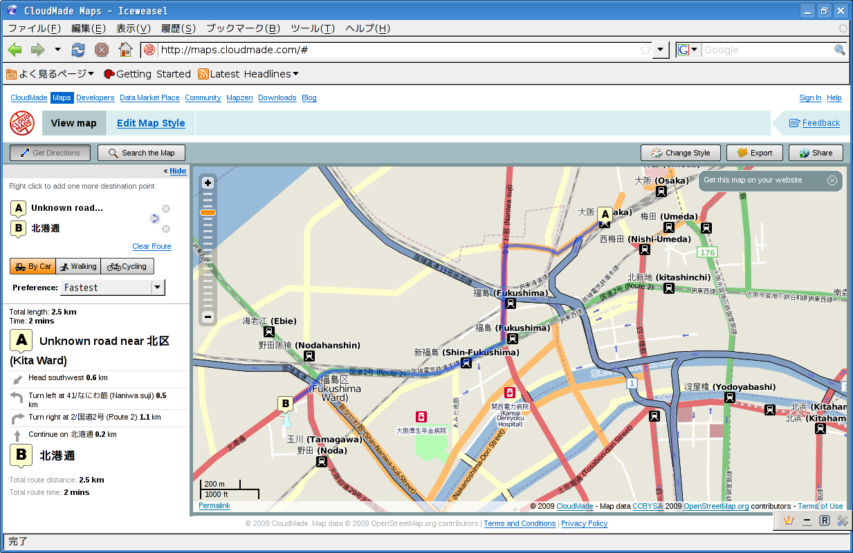Screen dimensions: 853x553
Task: Close the 'Get this map on your website' banner
Action: (x=832, y=180)
